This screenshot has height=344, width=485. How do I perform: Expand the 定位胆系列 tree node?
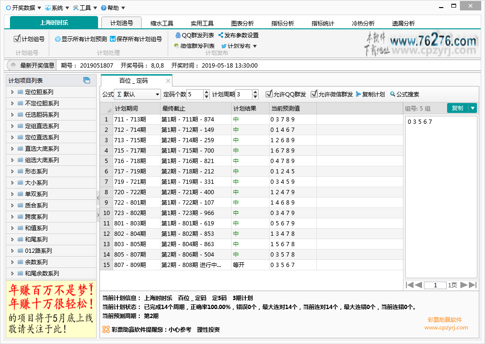12,92
